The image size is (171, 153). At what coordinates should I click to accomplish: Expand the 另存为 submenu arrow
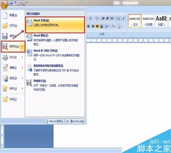click(x=22, y=47)
